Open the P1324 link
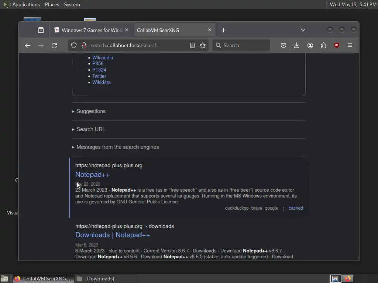 tap(99, 70)
